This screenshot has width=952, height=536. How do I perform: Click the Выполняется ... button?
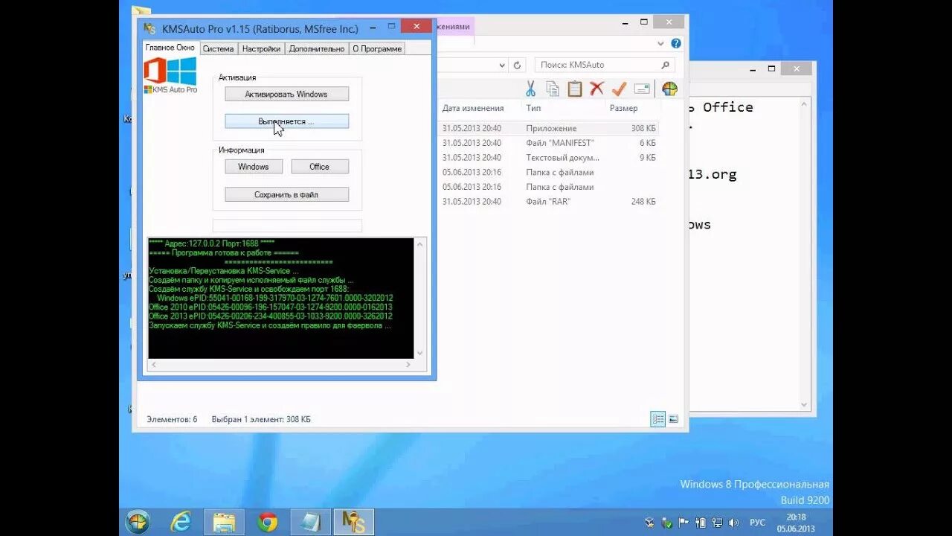pyautogui.click(x=286, y=121)
